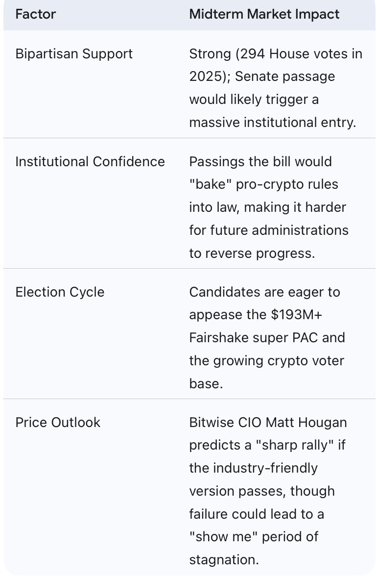Select the Institutional Confidence row label

(90, 162)
